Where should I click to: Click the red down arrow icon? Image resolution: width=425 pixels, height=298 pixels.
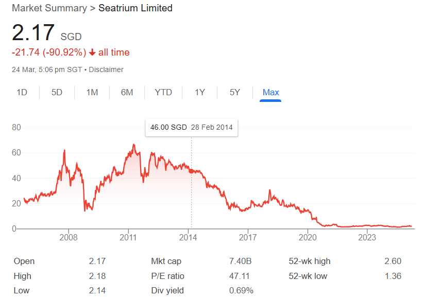click(92, 52)
